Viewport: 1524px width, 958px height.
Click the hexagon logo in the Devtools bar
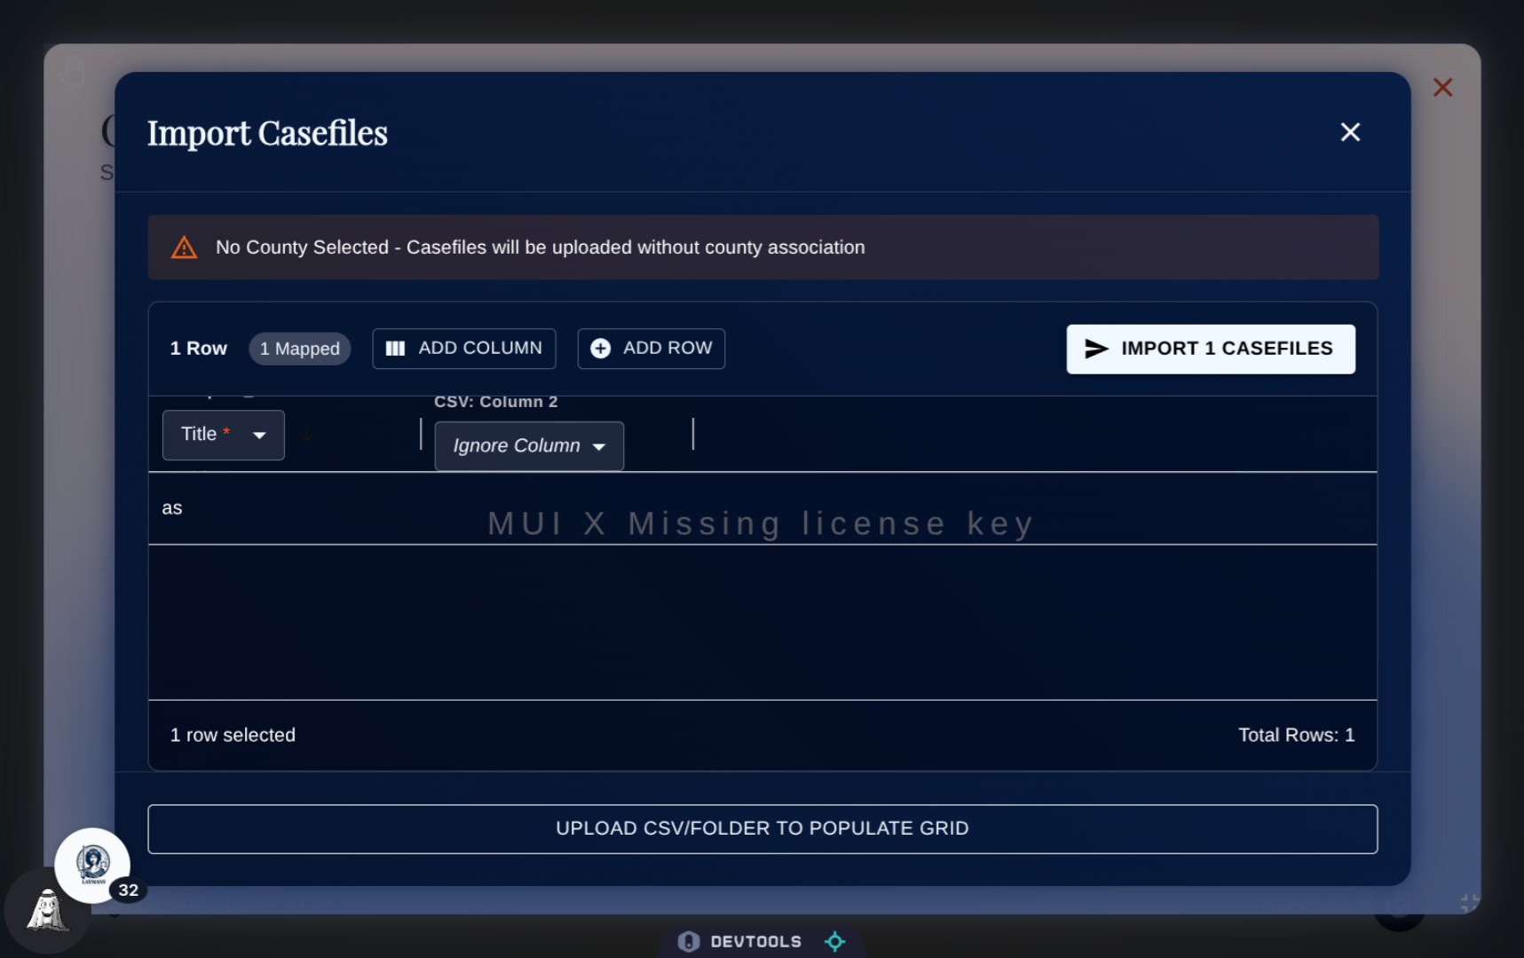click(x=688, y=941)
